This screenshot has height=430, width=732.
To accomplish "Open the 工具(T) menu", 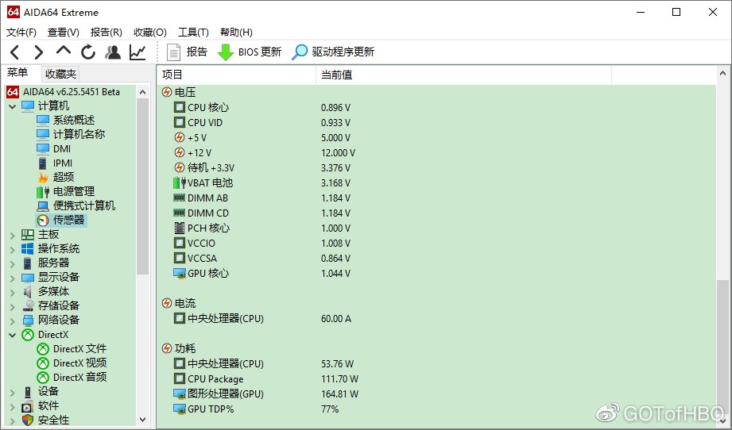I will [193, 33].
